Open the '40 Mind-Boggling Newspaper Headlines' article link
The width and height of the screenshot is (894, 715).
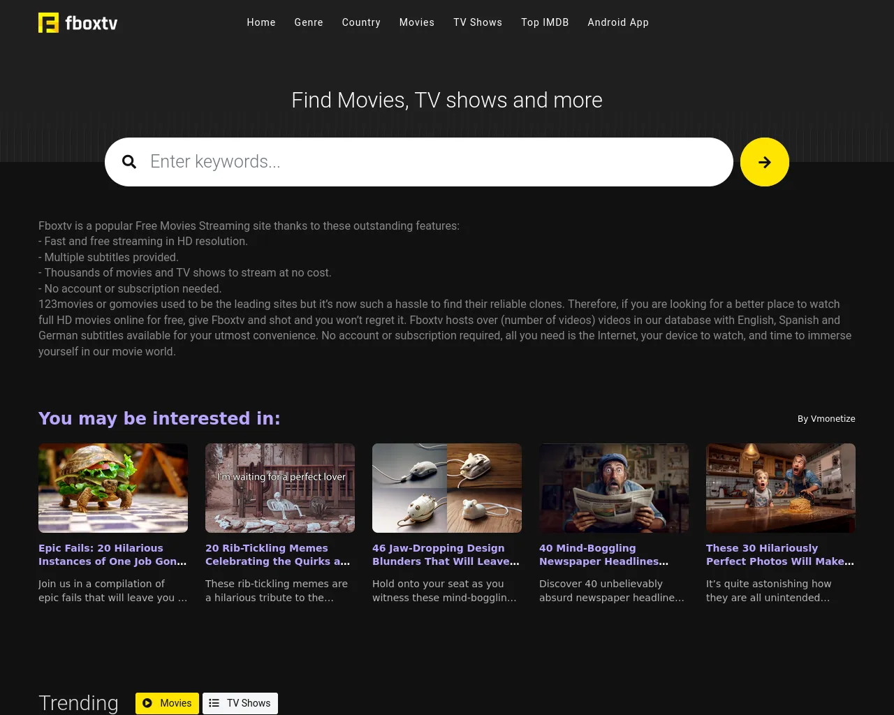603,554
